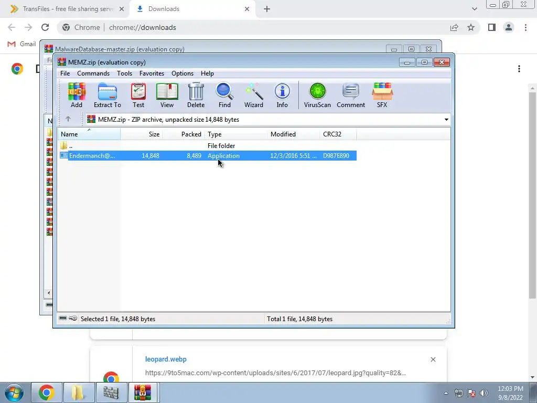Toggle Chrome side panel icon

[492, 27]
